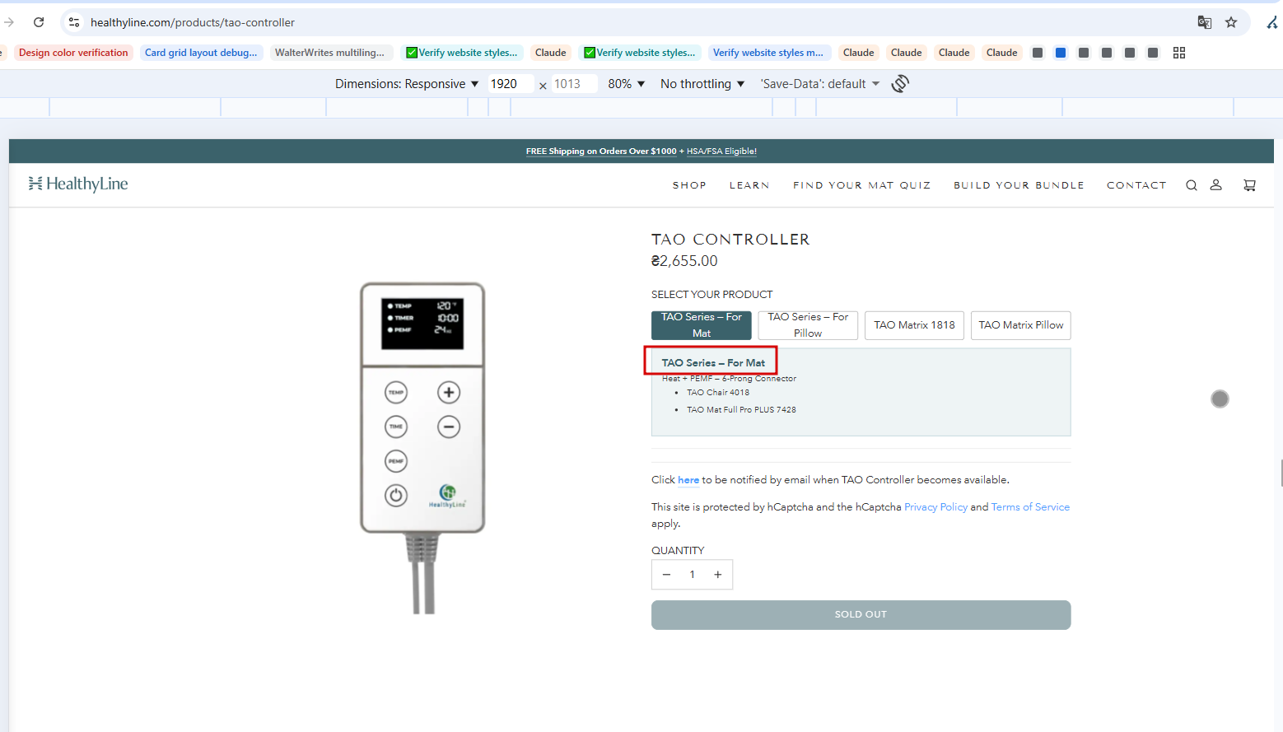The image size is (1283, 732).
Task: Click the viewport width field showing 1920
Action: coord(510,84)
